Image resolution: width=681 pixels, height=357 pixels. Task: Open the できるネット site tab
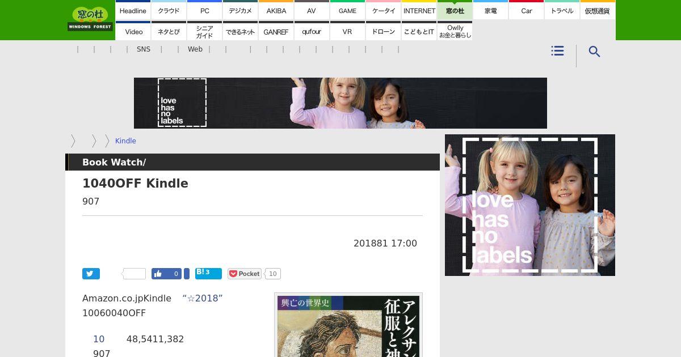(x=240, y=32)
